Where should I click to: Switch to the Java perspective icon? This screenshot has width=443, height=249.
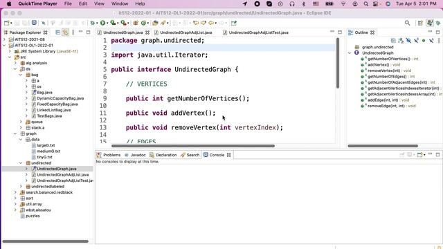click(x=430, y=23)
